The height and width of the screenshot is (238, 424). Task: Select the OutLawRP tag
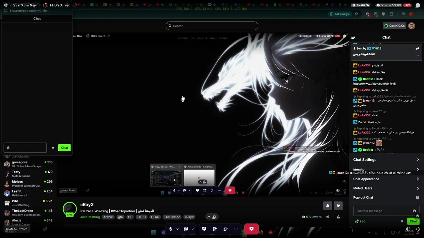coord(172,217)
